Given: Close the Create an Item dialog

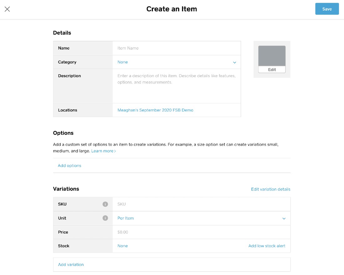Looking at the screenshot, I should [x=7, y=9].
